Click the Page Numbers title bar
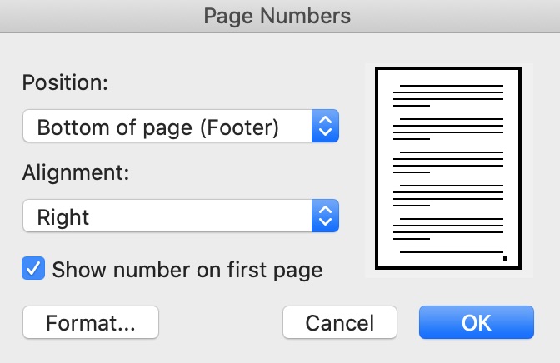560x363 pixels. 280,16
